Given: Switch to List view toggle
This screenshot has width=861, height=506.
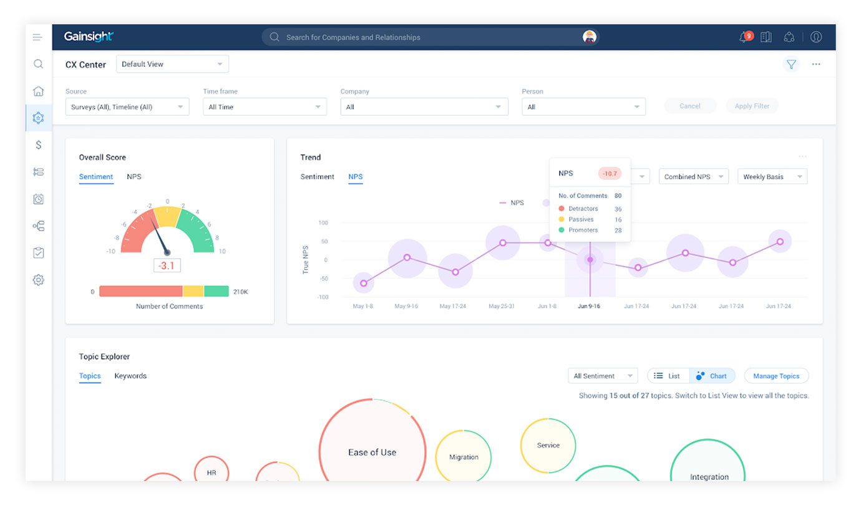Looking at the screenshot, I should click(x=668, y=376).
